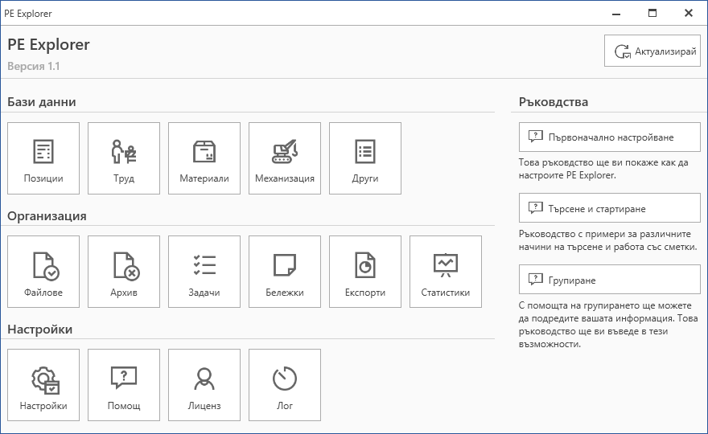
Task: Show the Статистики chart tile
Action: (x=446, y=272)
